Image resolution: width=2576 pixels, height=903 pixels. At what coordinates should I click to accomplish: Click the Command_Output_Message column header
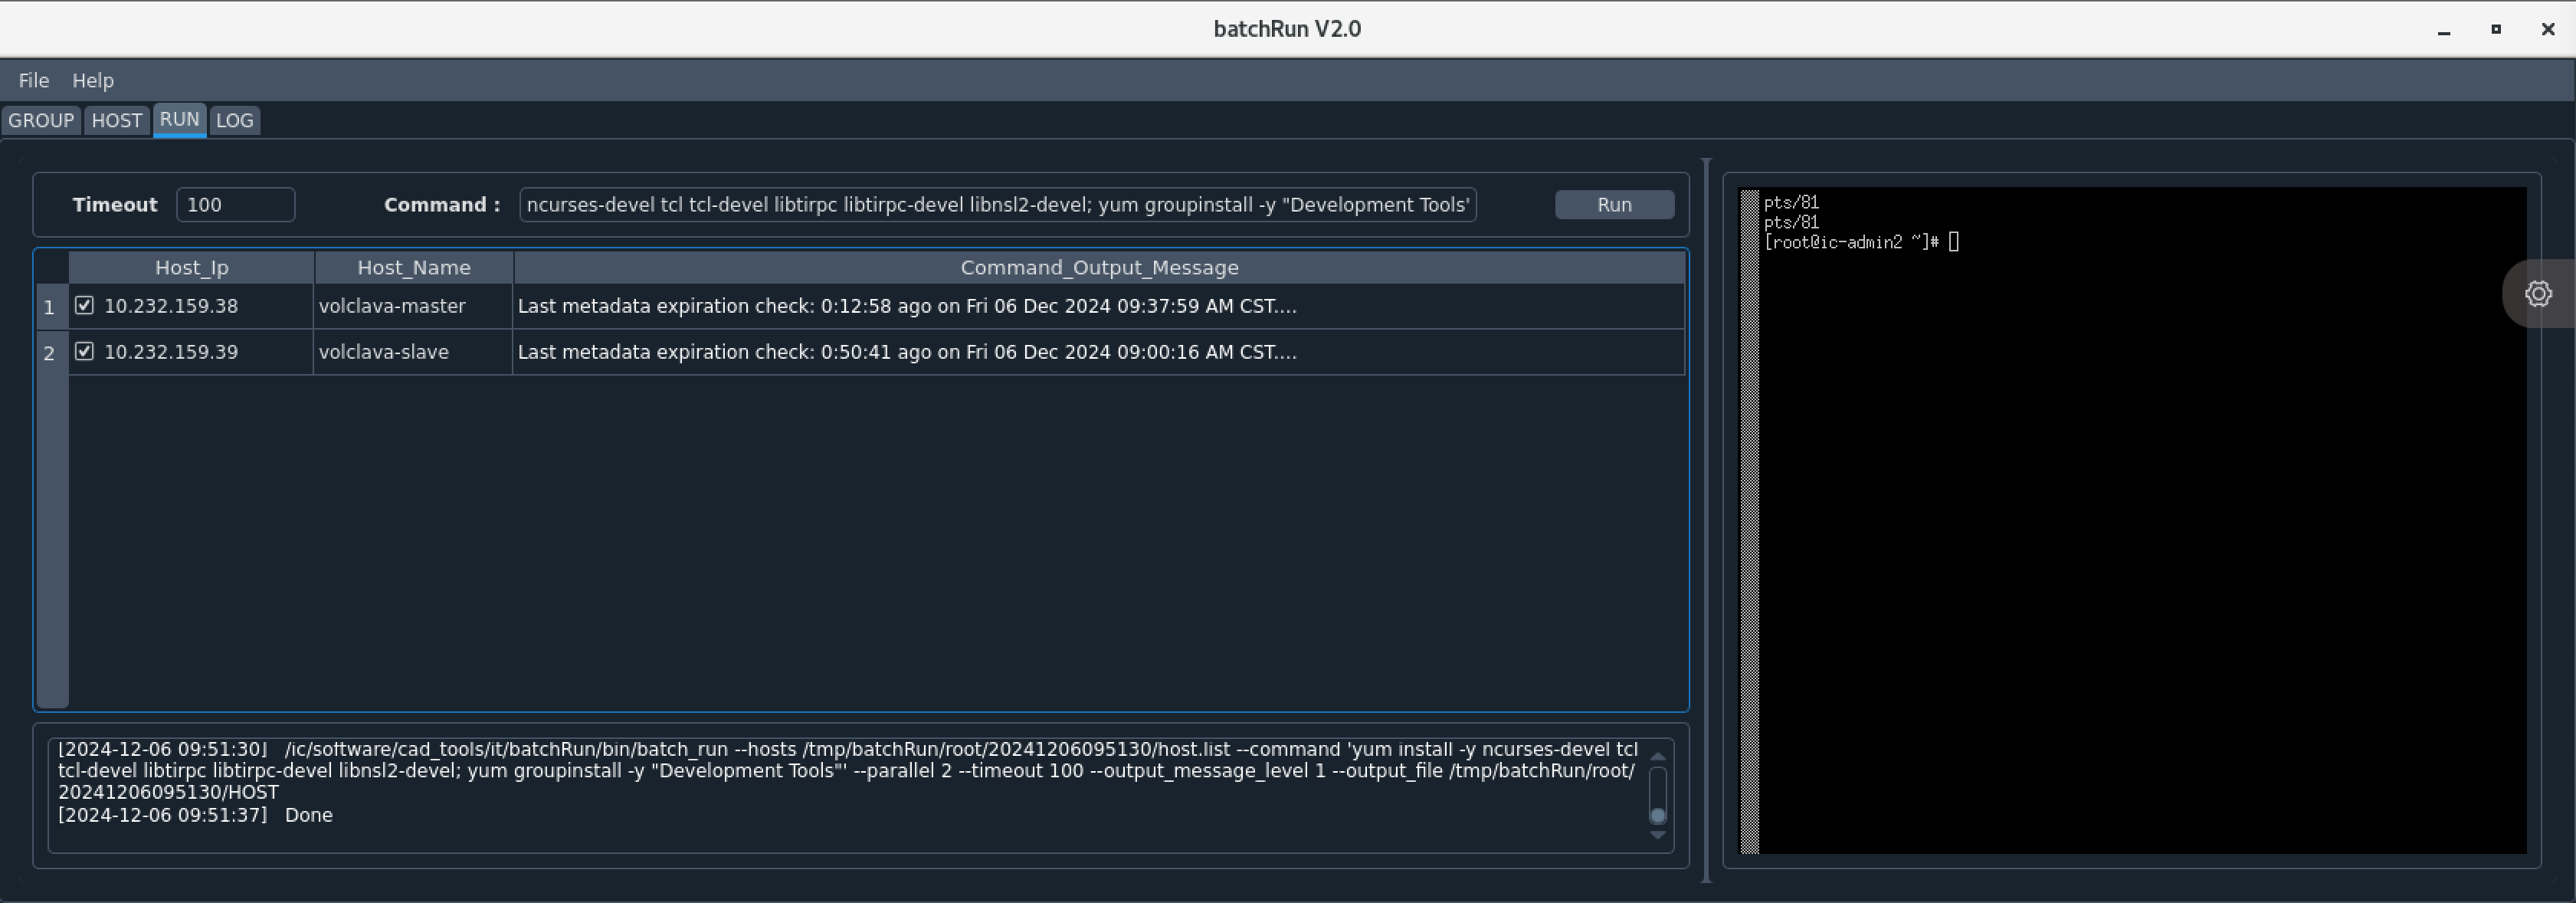(1098, 268)
